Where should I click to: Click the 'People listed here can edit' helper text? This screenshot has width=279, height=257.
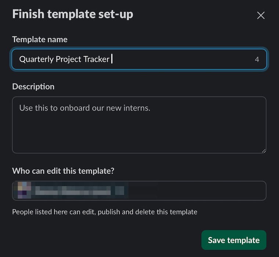[105, 212]
